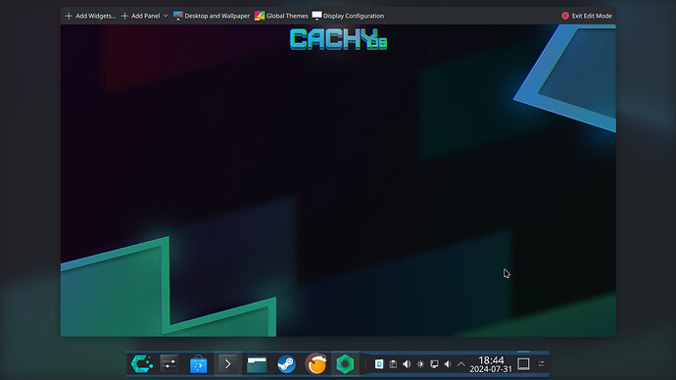This screenshot has width=676, height=380.
Task: Open the CachyOS application launcher
Action: click(142, 364)
